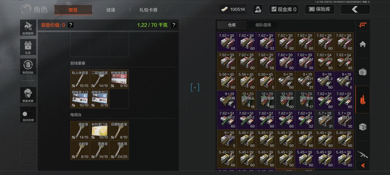
Task: Select the ammo category bullet icon
Action: point(363,99)
